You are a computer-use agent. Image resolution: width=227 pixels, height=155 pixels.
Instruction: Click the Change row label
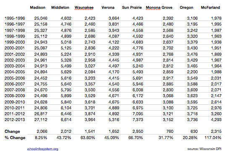tap(12, 132)
